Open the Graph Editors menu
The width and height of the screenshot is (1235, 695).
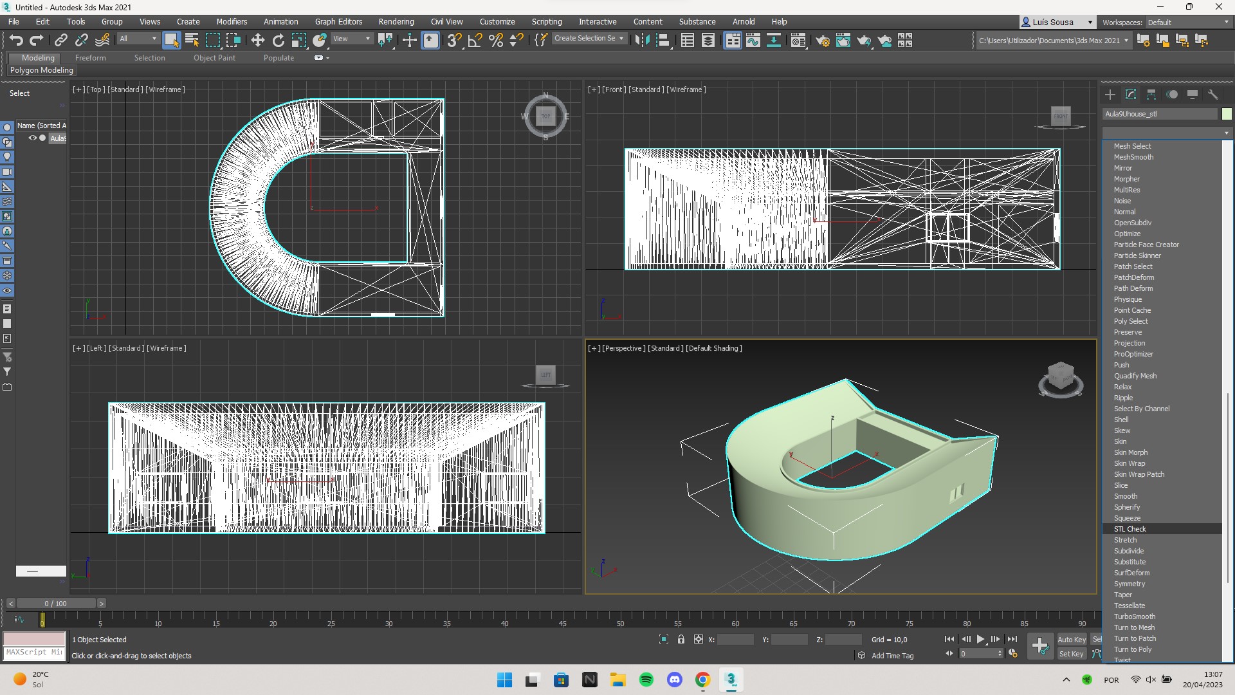click(338, 22)
